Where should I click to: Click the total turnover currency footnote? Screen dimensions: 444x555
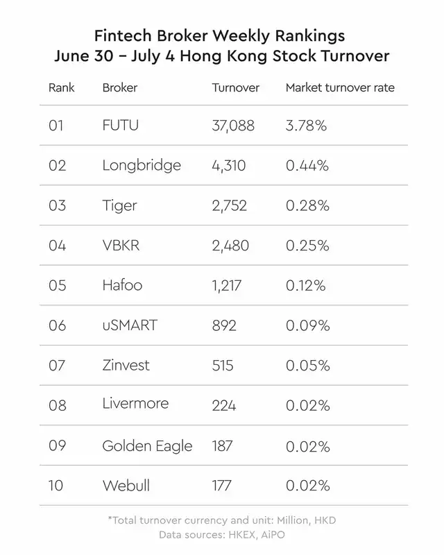[x=222, y=520]
